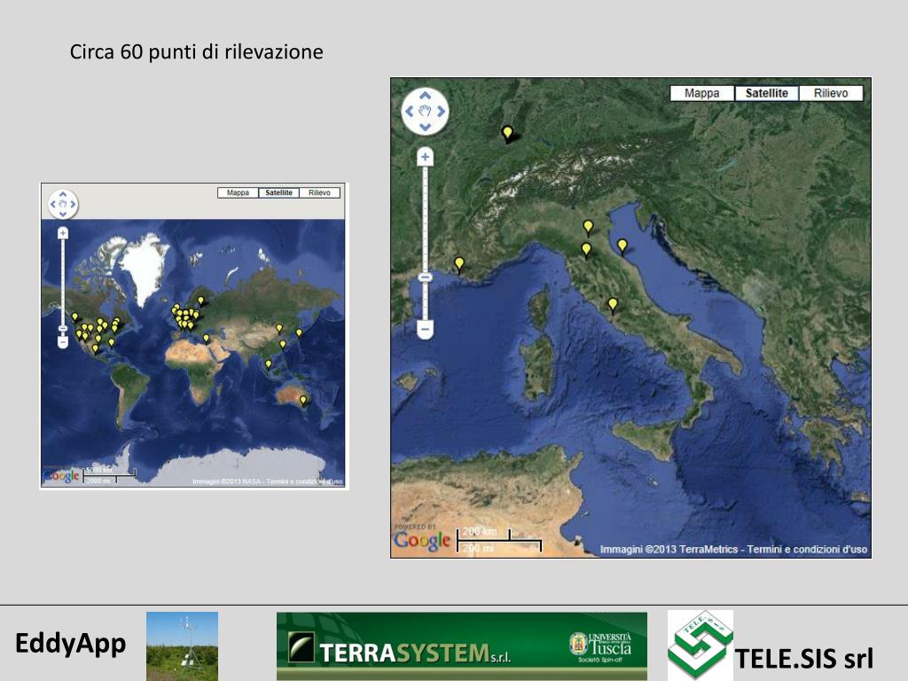
Task: Zoom out with minus on small world map
Action: (x=63, y=342)
